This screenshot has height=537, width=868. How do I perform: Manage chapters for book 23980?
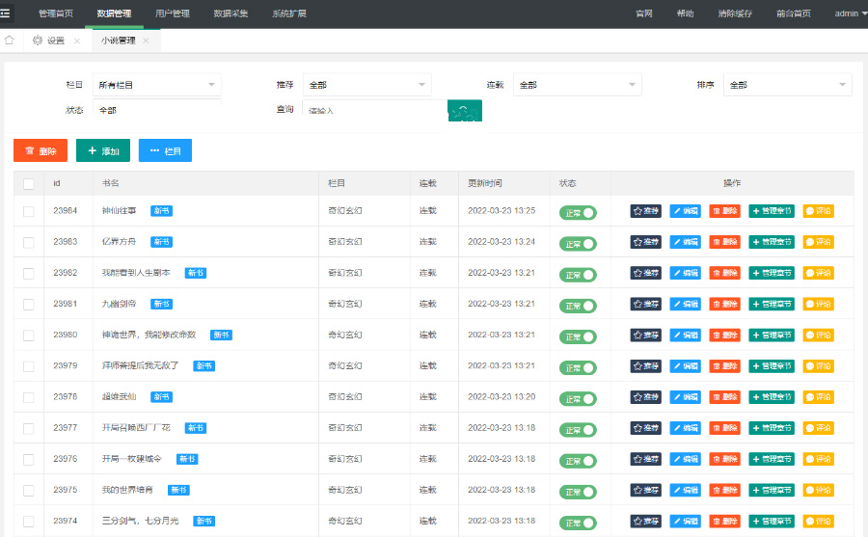click(x=772, y=335)
